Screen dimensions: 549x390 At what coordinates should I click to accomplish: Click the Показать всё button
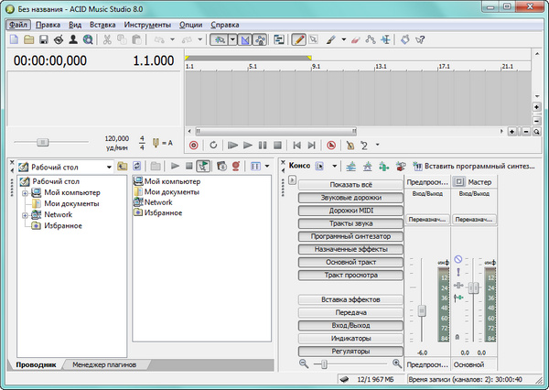tap(351, 185)
